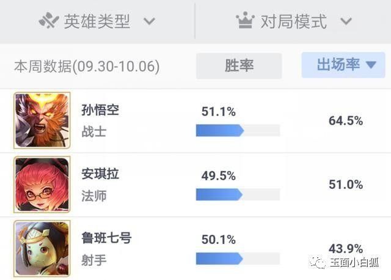Select the 孙悟空 hero name
Viewport: 391px width, 280px height.
[100, 110]
